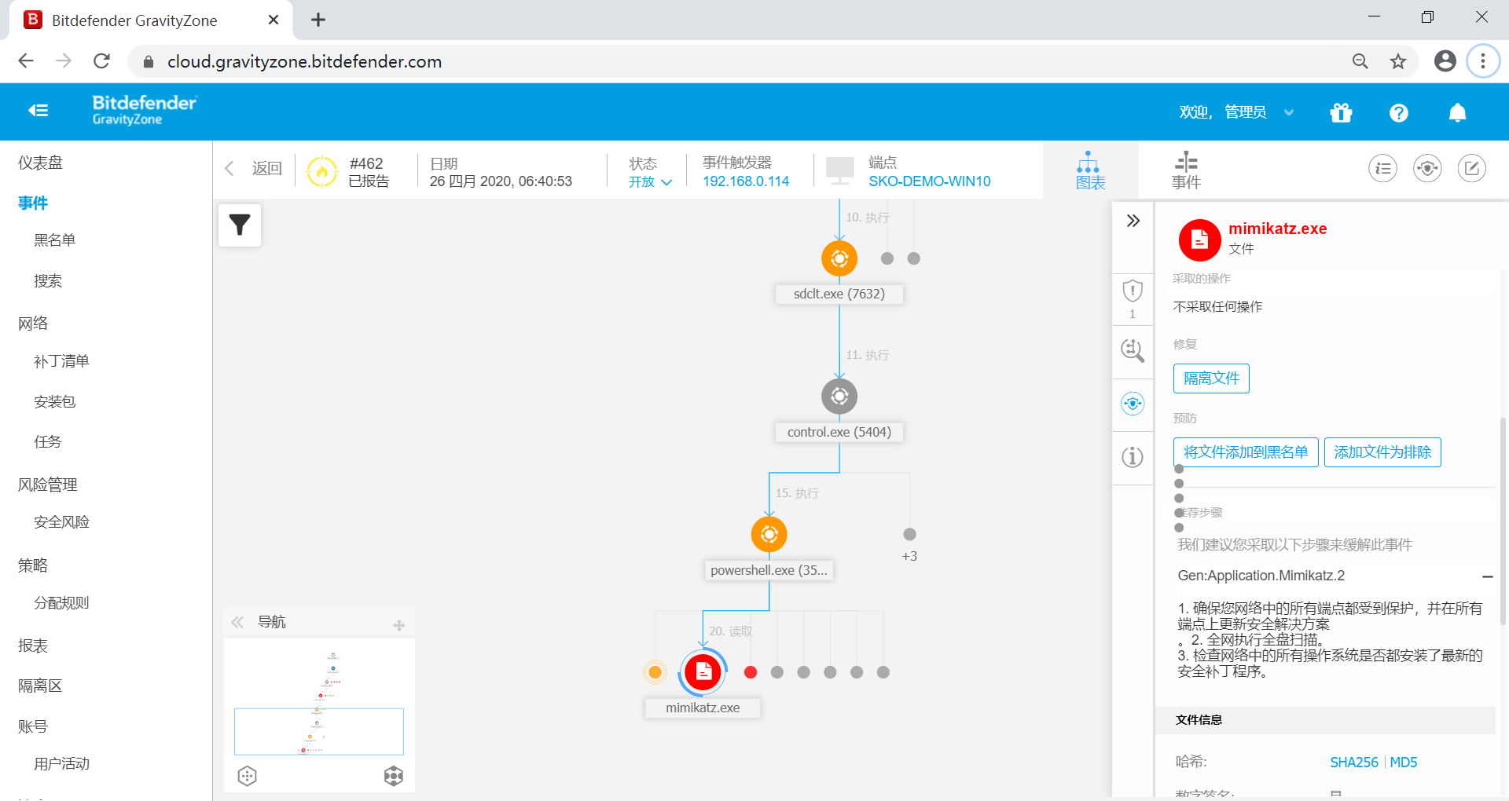Viewport: 1509px width, 801px height.
Task: Open 仪表盘 in the sidebar
Action: pyautogui.click(x=40, y=163)
